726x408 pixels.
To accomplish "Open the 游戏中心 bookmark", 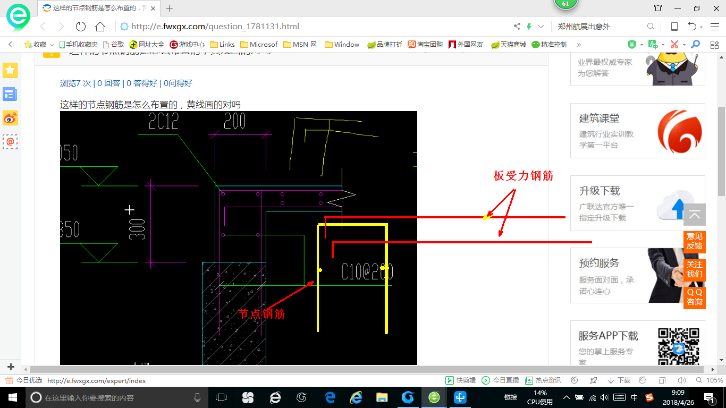I will coord(187,45).
